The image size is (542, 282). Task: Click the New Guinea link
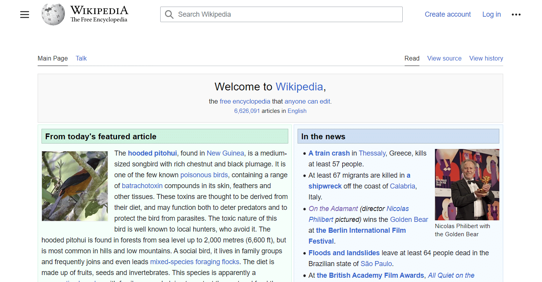coord(225,153)
